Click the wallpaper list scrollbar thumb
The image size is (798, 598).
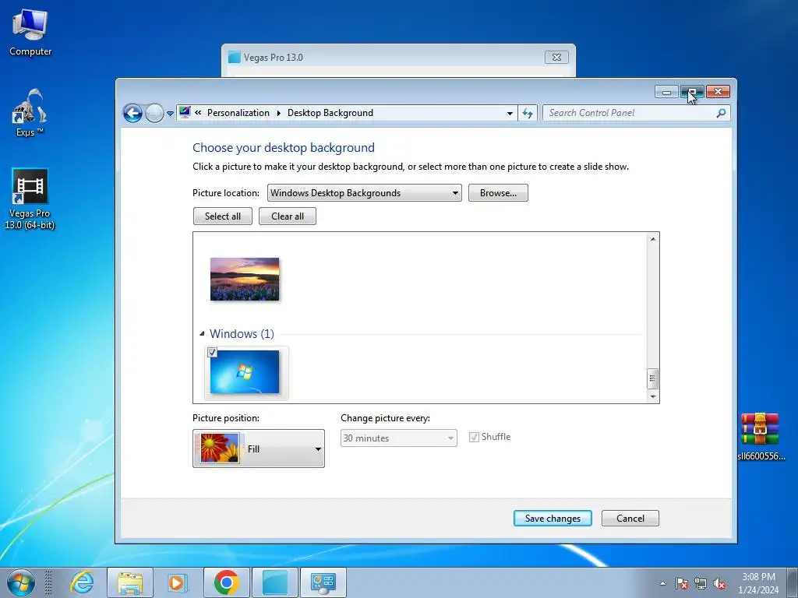653,379
